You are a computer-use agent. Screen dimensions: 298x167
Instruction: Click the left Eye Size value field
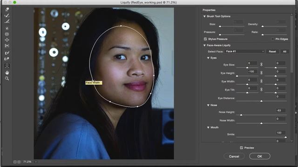[x=252, y=63]
